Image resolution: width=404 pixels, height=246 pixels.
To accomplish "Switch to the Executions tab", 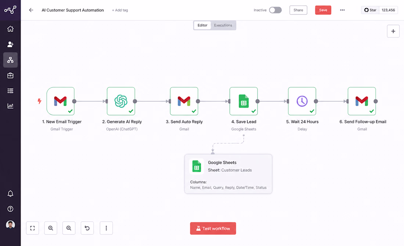I will click(x=223, y=25).
